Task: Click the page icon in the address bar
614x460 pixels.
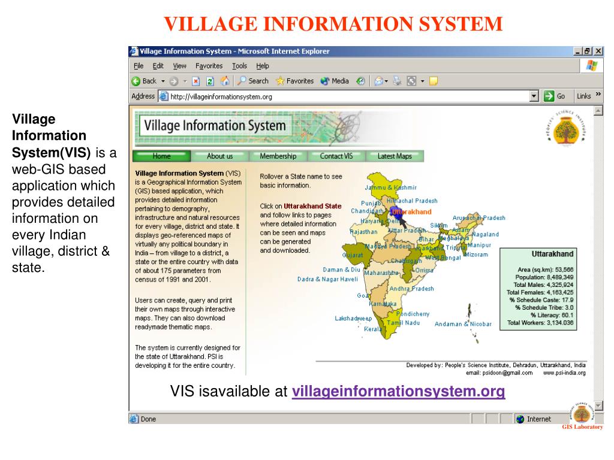Action: coord(164,96)
